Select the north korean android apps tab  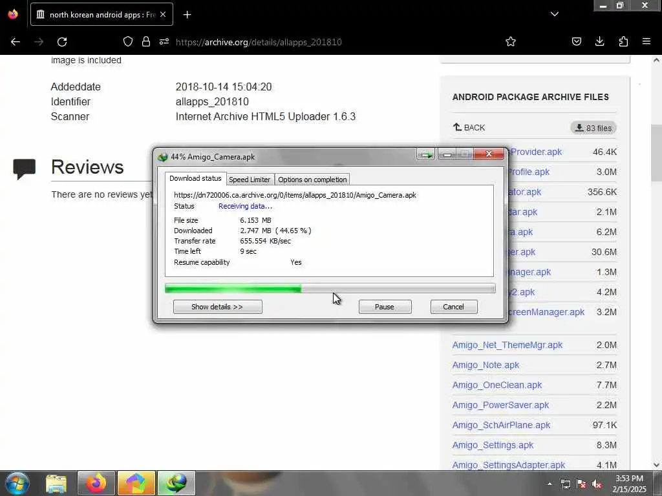[101, 14]
